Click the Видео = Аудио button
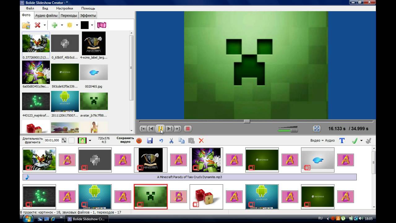The image size is (396, 223). pos(322,141)
